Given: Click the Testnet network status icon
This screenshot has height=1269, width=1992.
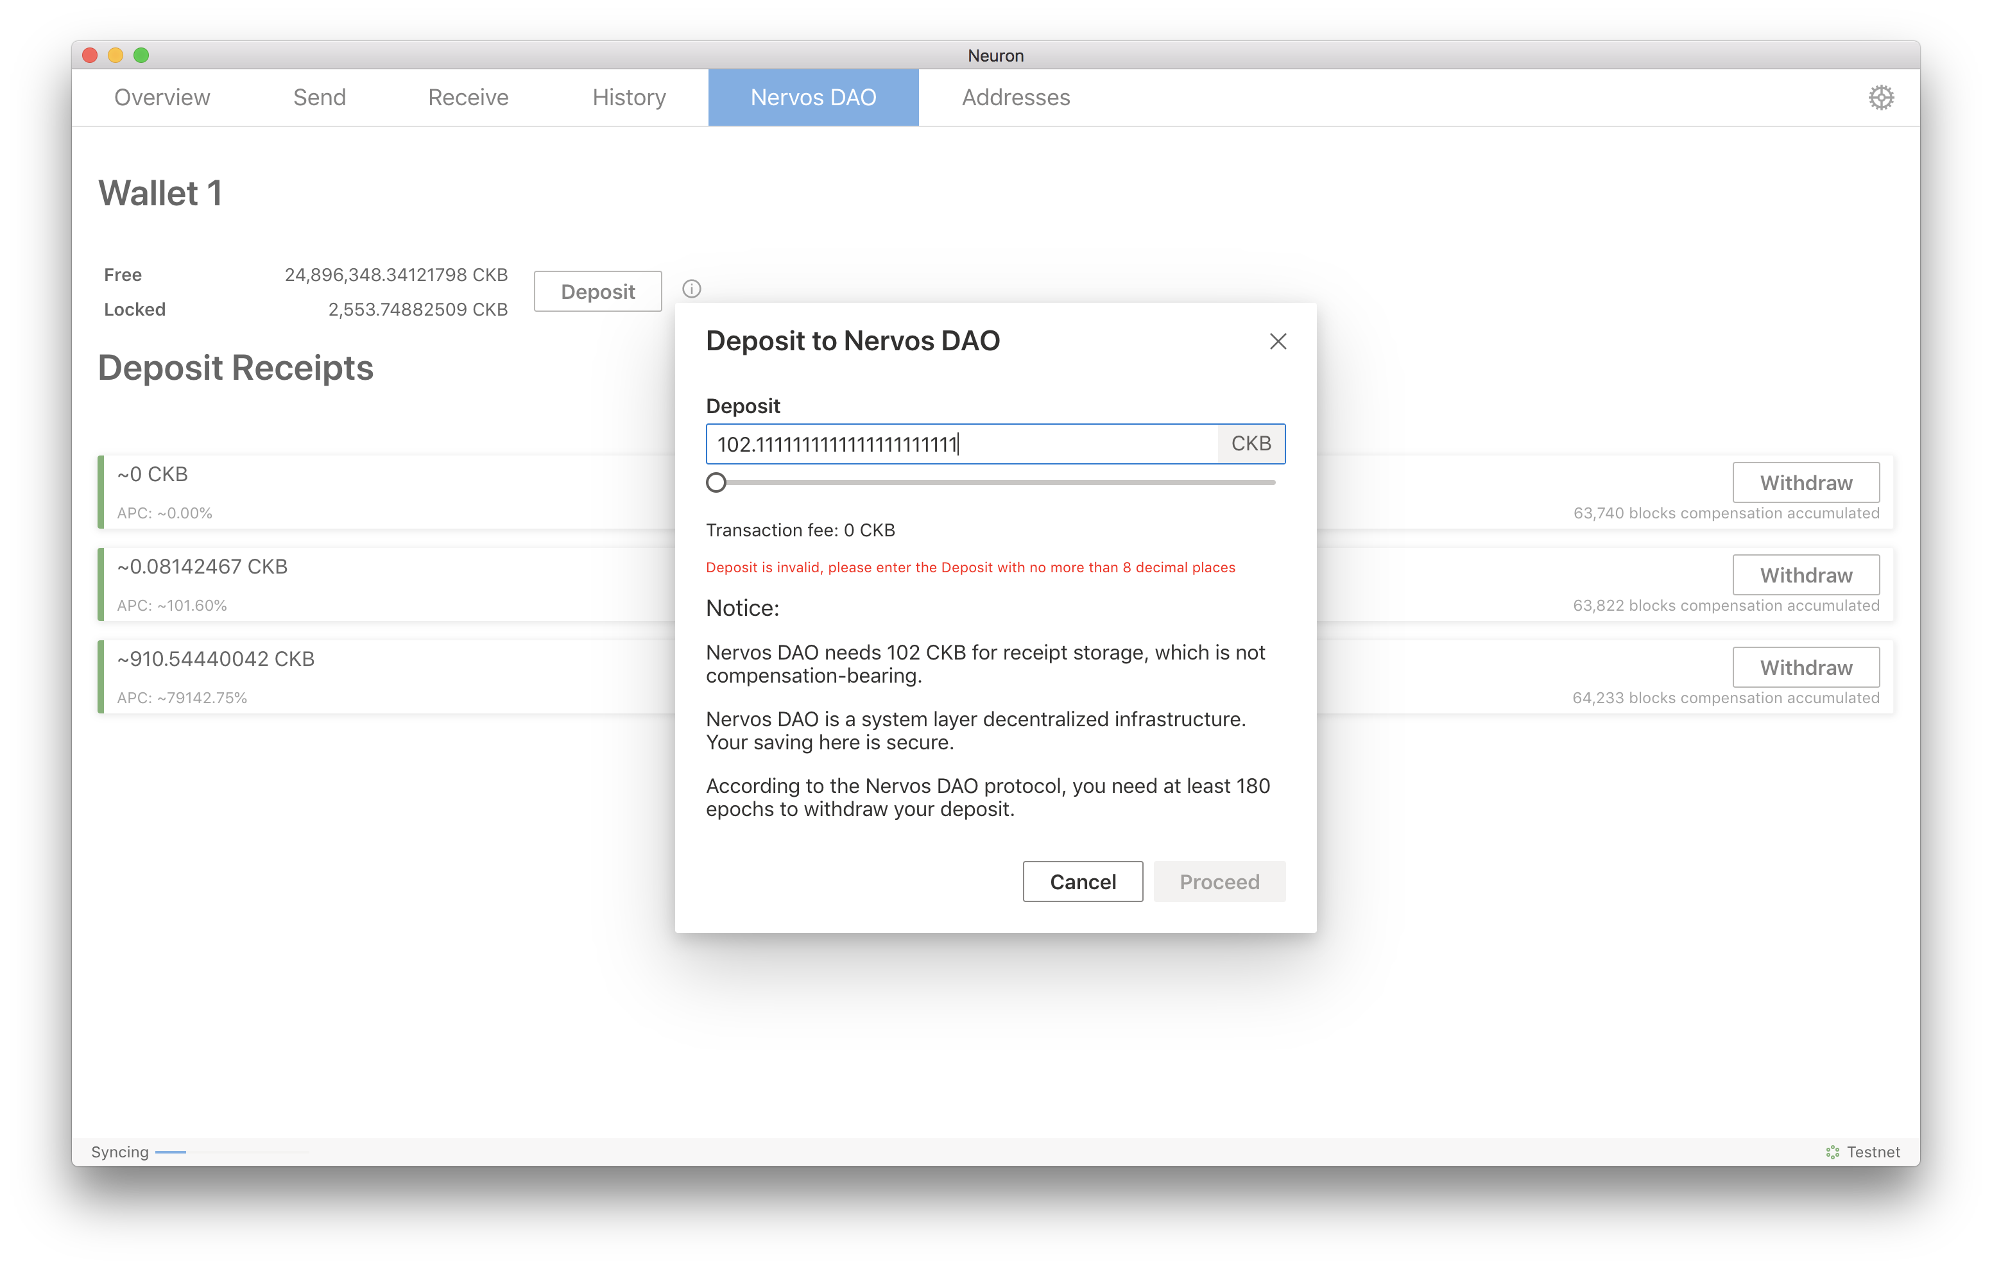Looking at the screenshot, I should pos(1832,1152).
